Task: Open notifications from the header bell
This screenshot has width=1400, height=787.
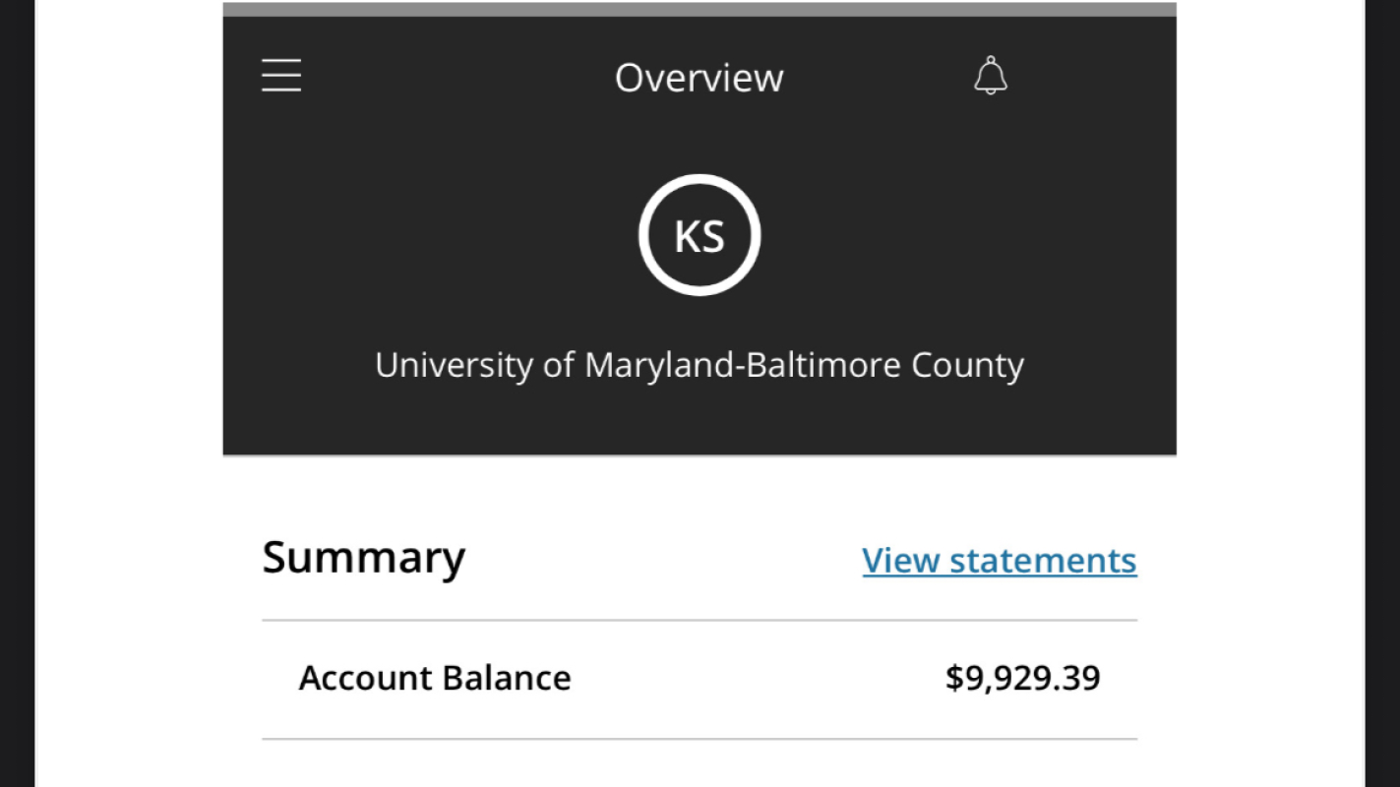Action: coord(990,76)
